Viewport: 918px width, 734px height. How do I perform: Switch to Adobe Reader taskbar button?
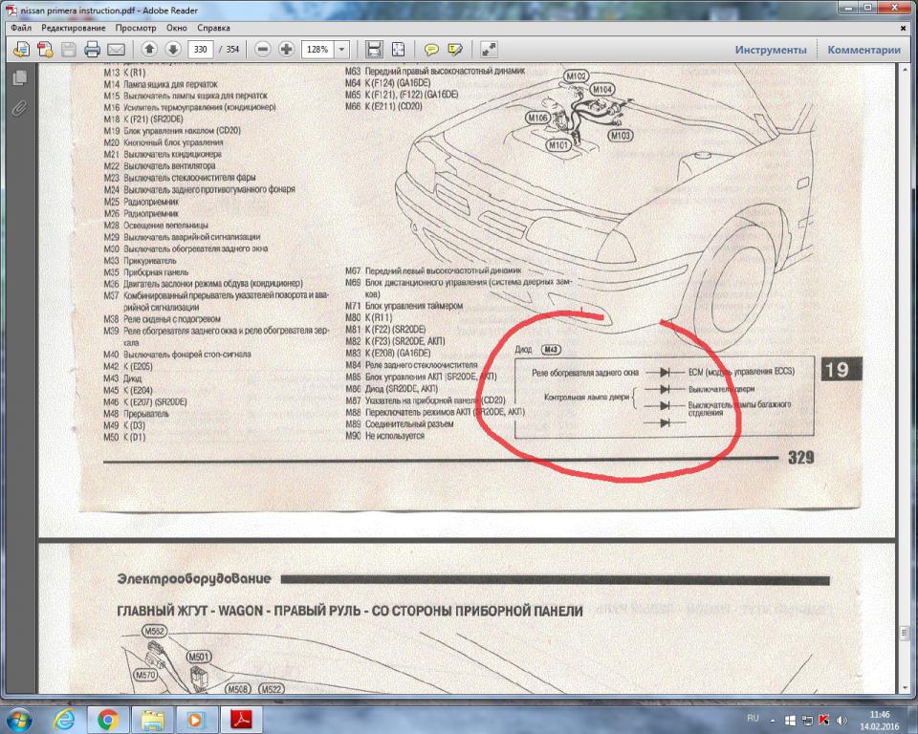[241, 719]
